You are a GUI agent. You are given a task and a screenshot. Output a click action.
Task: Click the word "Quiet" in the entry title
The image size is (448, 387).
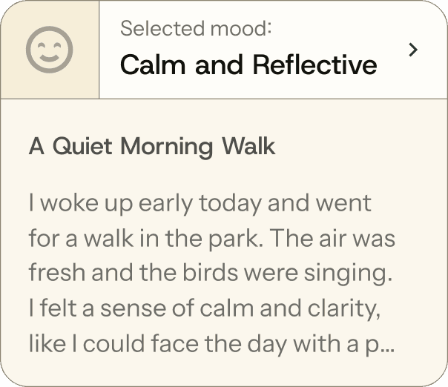pyautogui.click(x=82, y=146)
